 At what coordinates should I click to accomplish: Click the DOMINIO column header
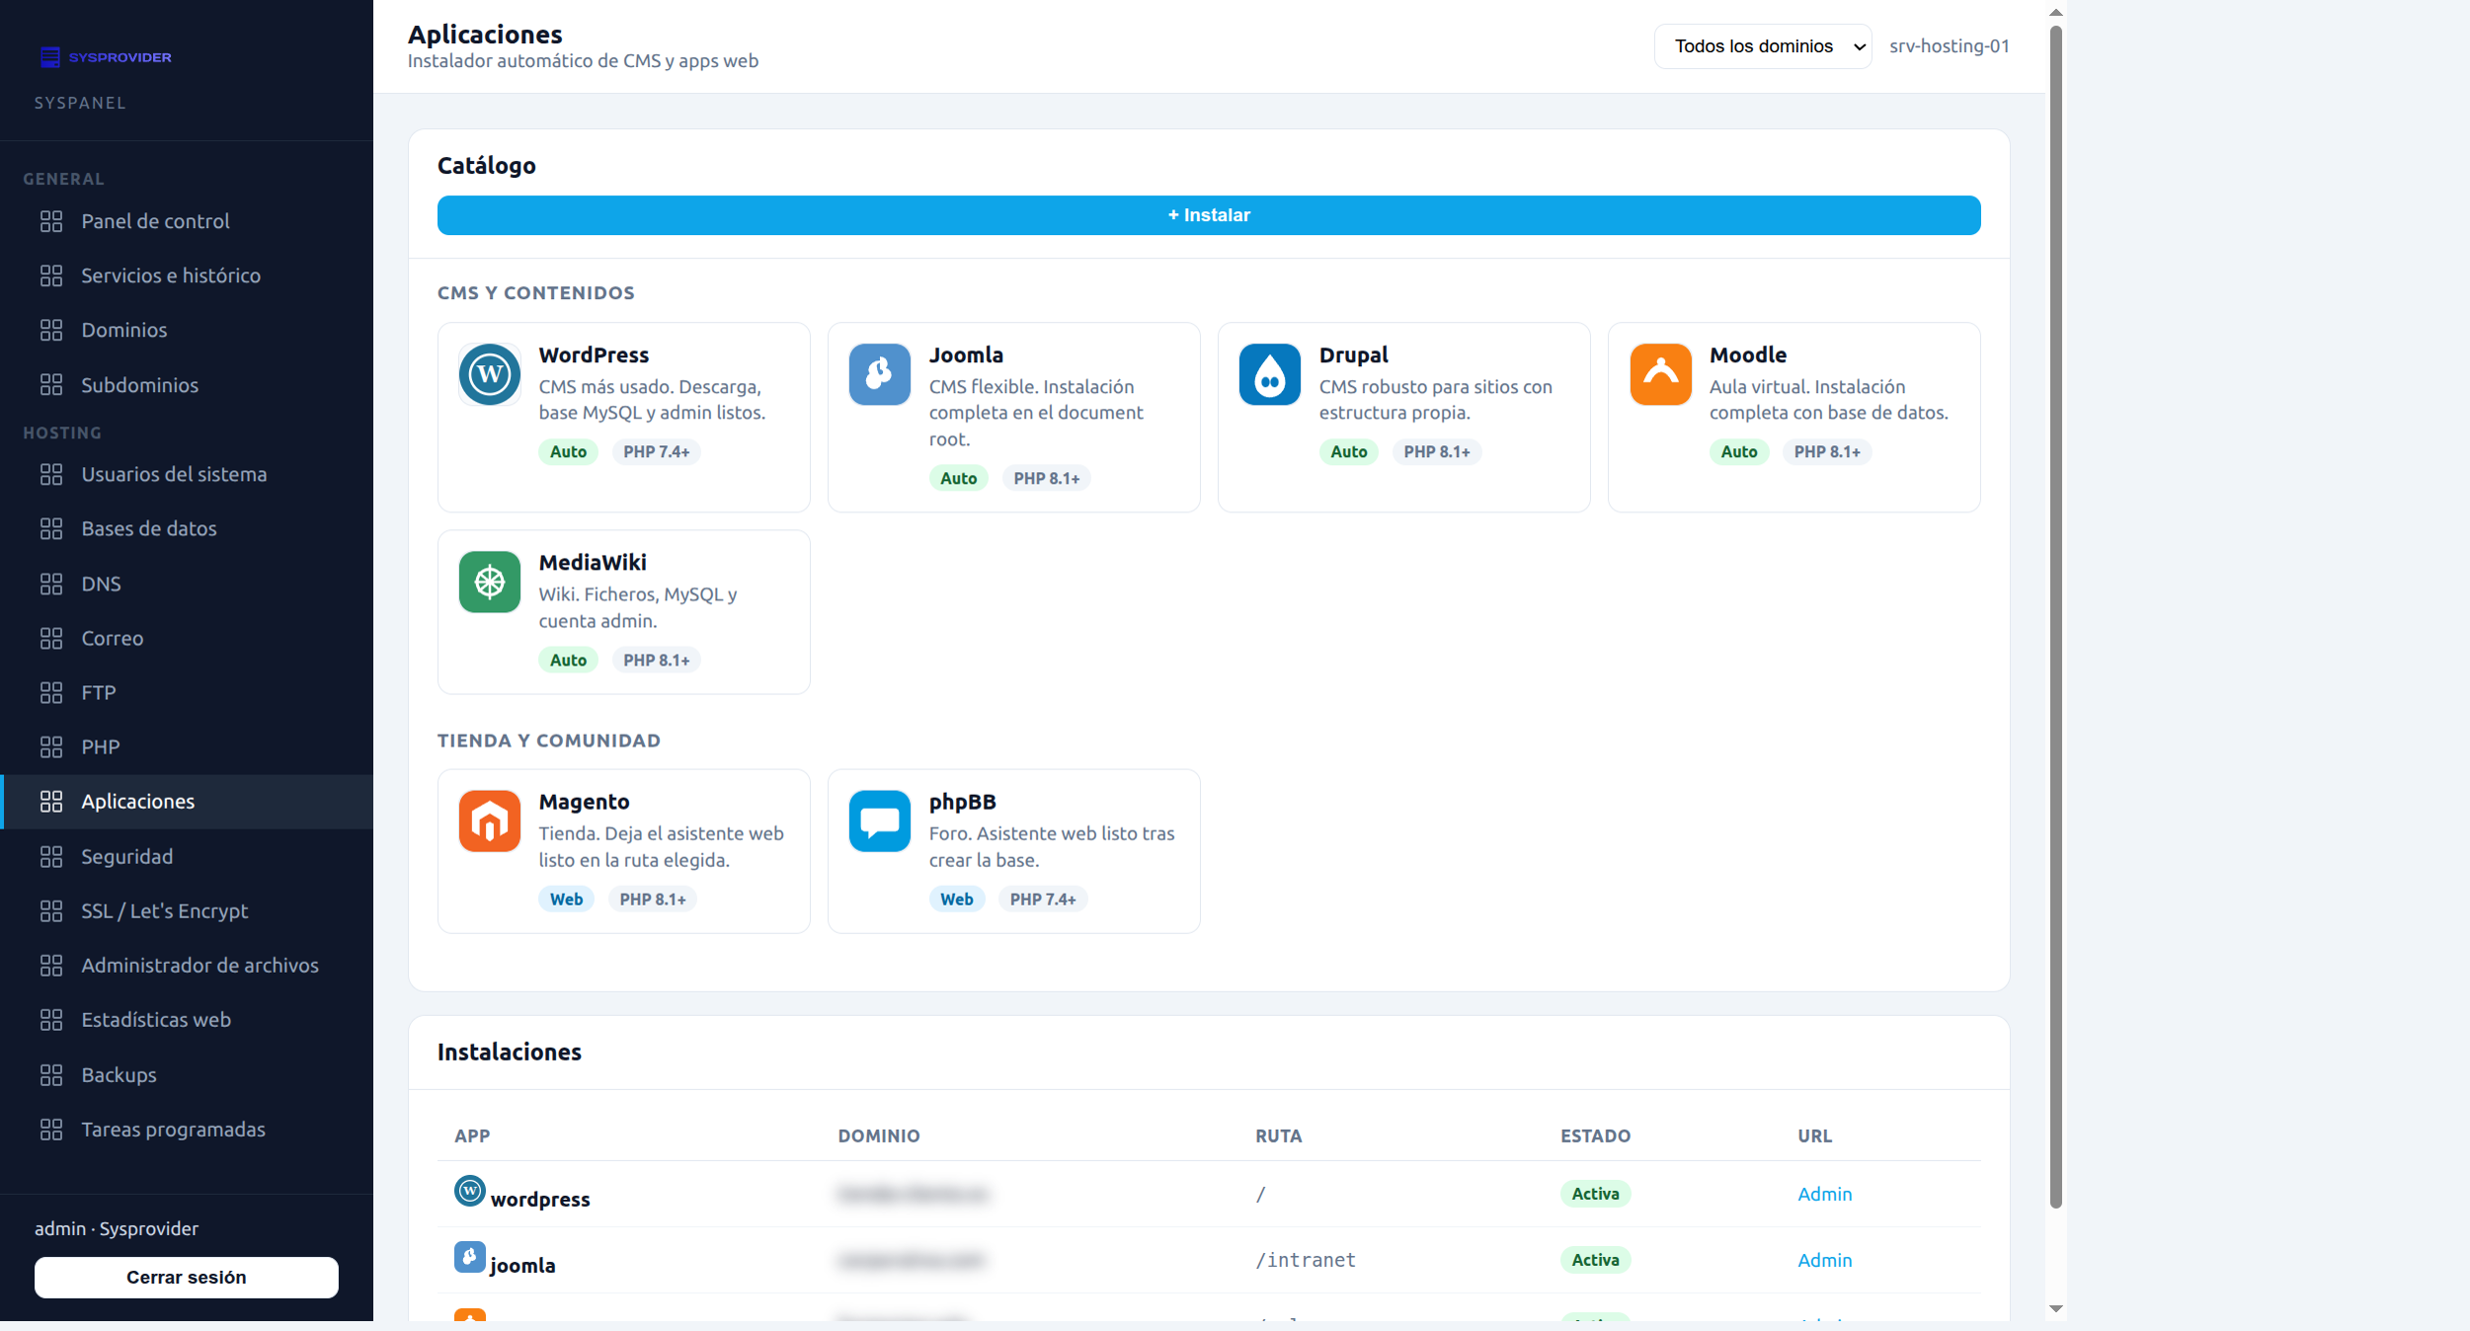pyautogui.click(x=878, y=1135)
